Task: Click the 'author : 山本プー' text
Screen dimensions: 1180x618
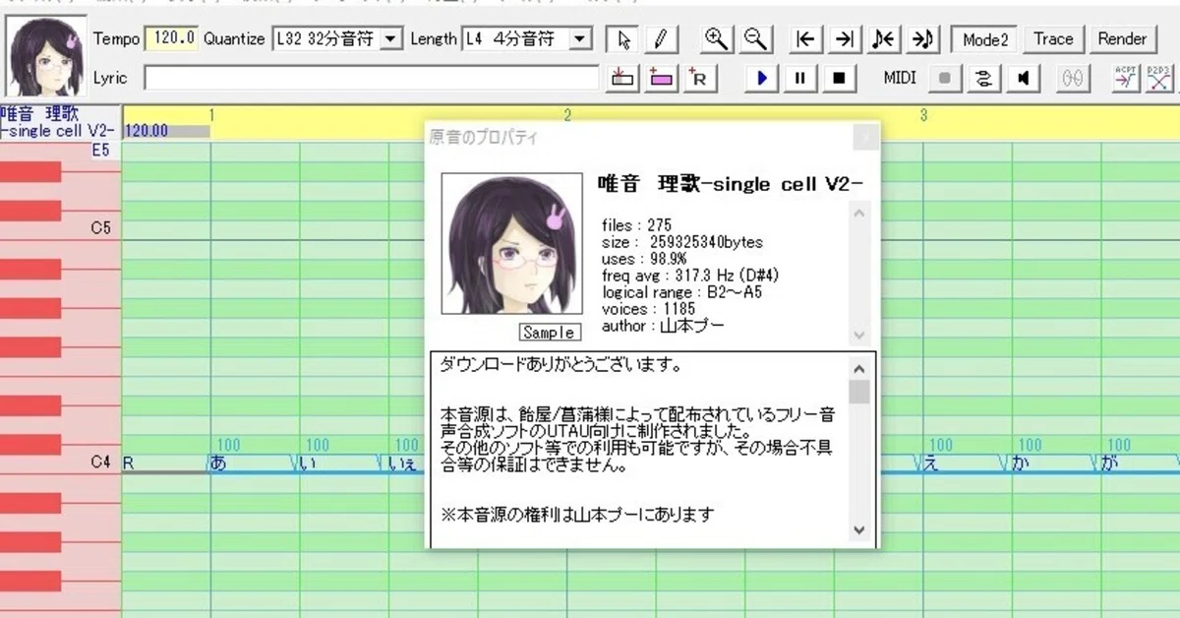Action: pyautogui.click(x=662, y=326)
